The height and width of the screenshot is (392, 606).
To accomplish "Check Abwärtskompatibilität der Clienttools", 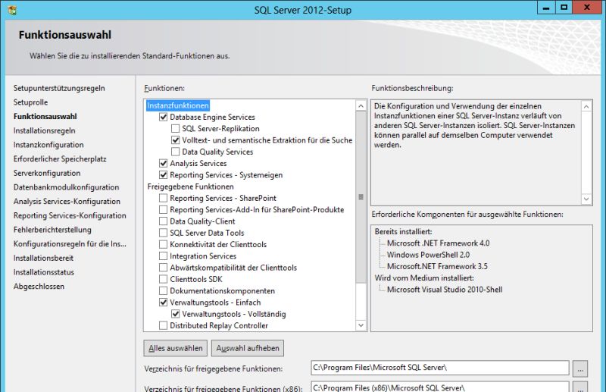I will point(163,268).
